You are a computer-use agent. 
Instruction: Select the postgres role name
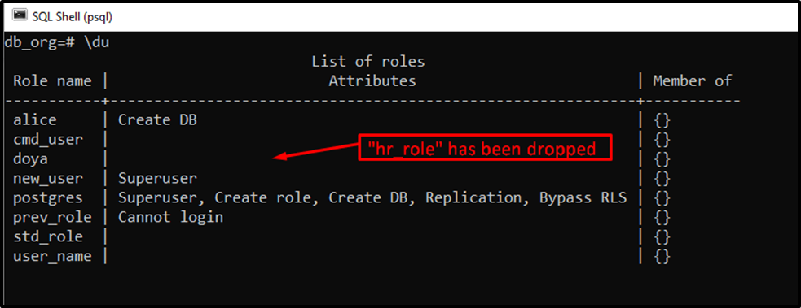pos(48,198)
